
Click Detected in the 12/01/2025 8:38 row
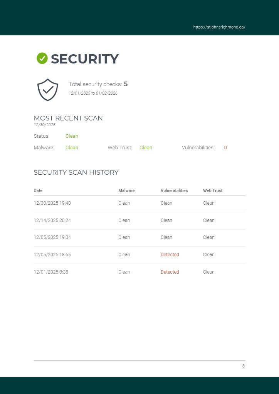click(170, 272)
